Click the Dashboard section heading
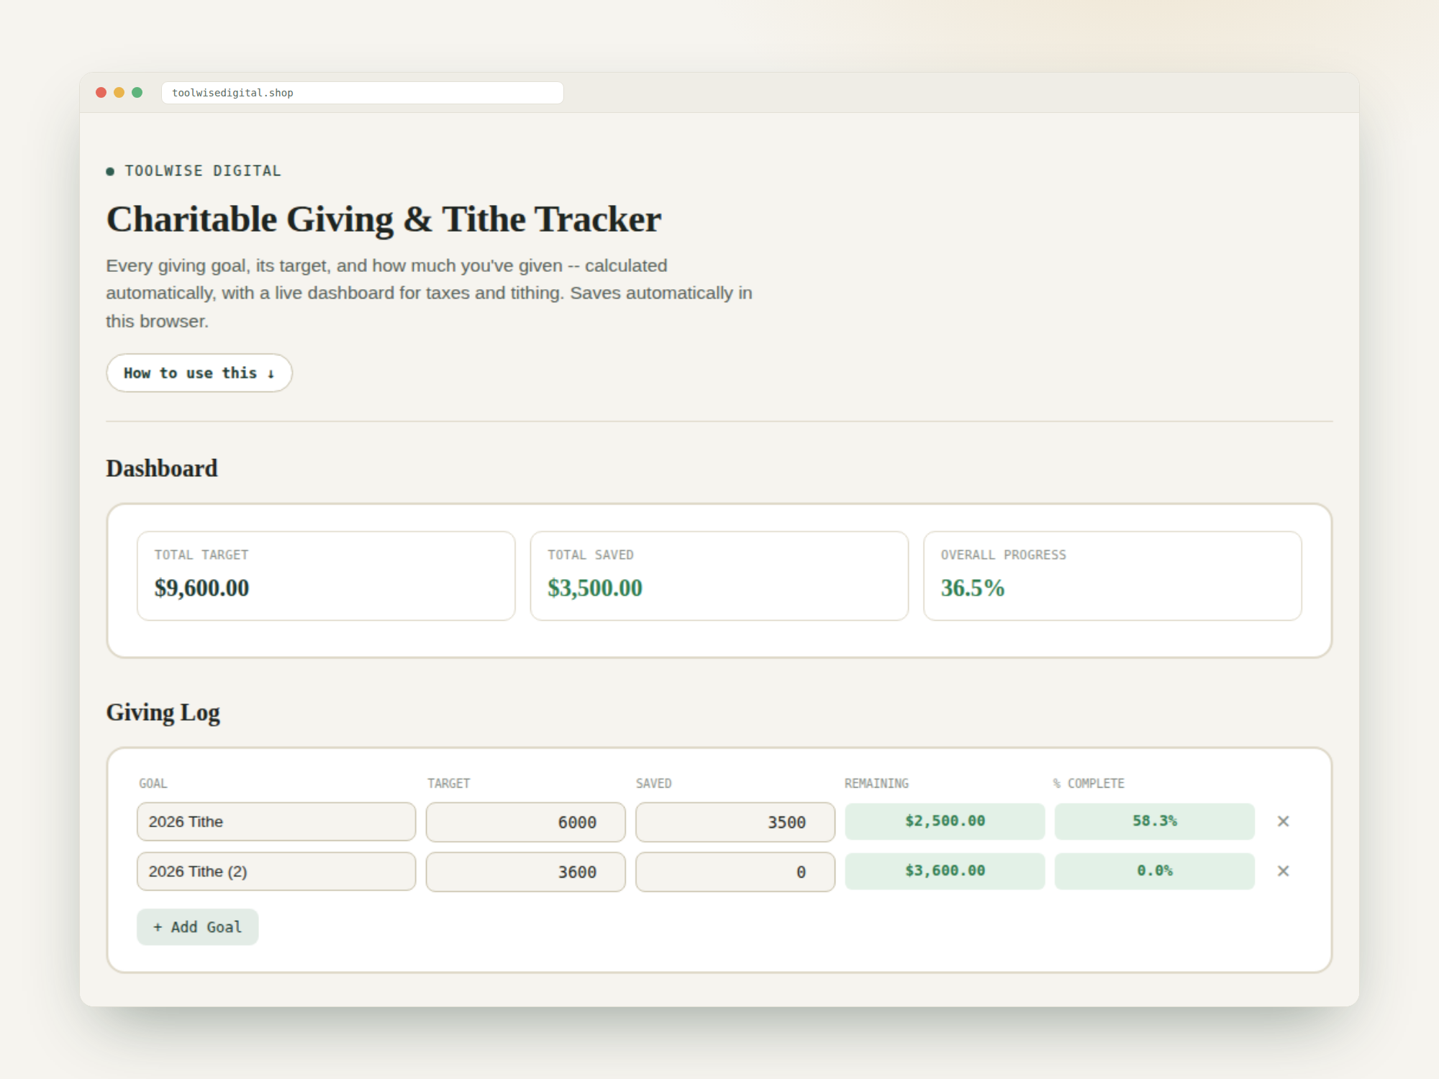 [162, 469]
